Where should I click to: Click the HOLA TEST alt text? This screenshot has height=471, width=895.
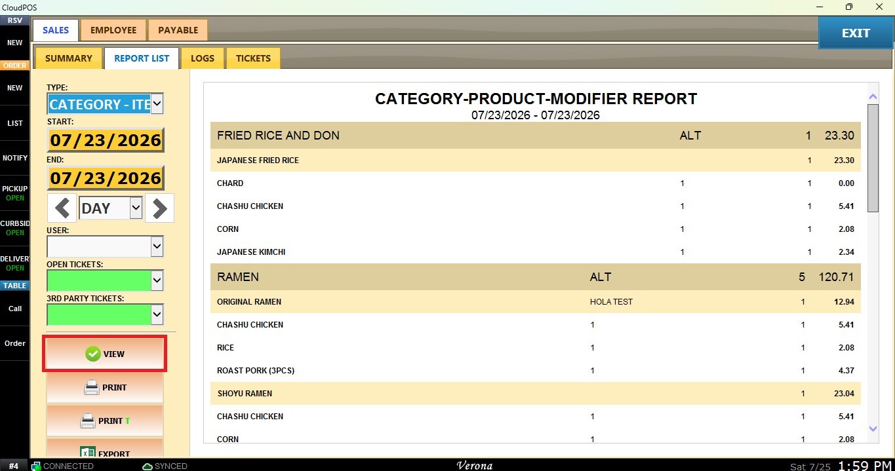click(611, 302)
